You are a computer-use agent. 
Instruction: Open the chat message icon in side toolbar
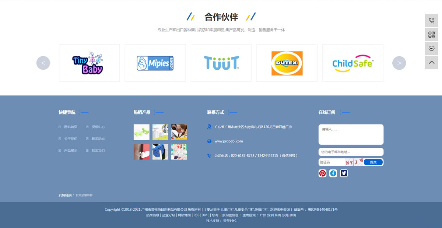click(431, 49)
